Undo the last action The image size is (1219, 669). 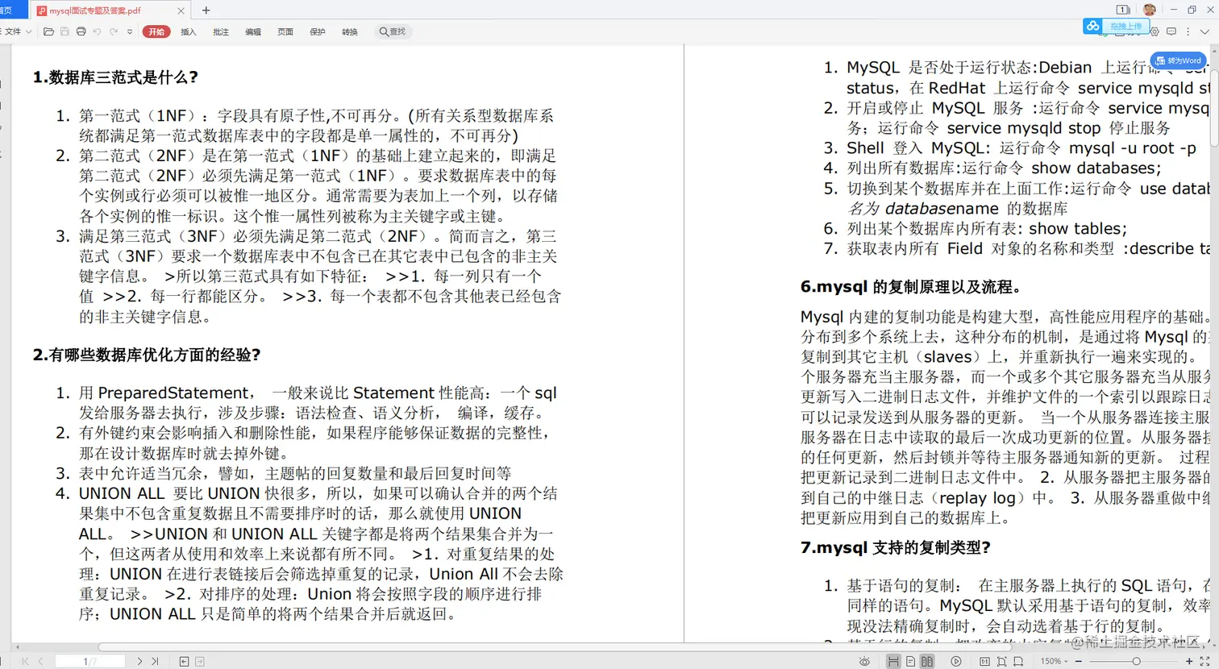click(97, 31)
